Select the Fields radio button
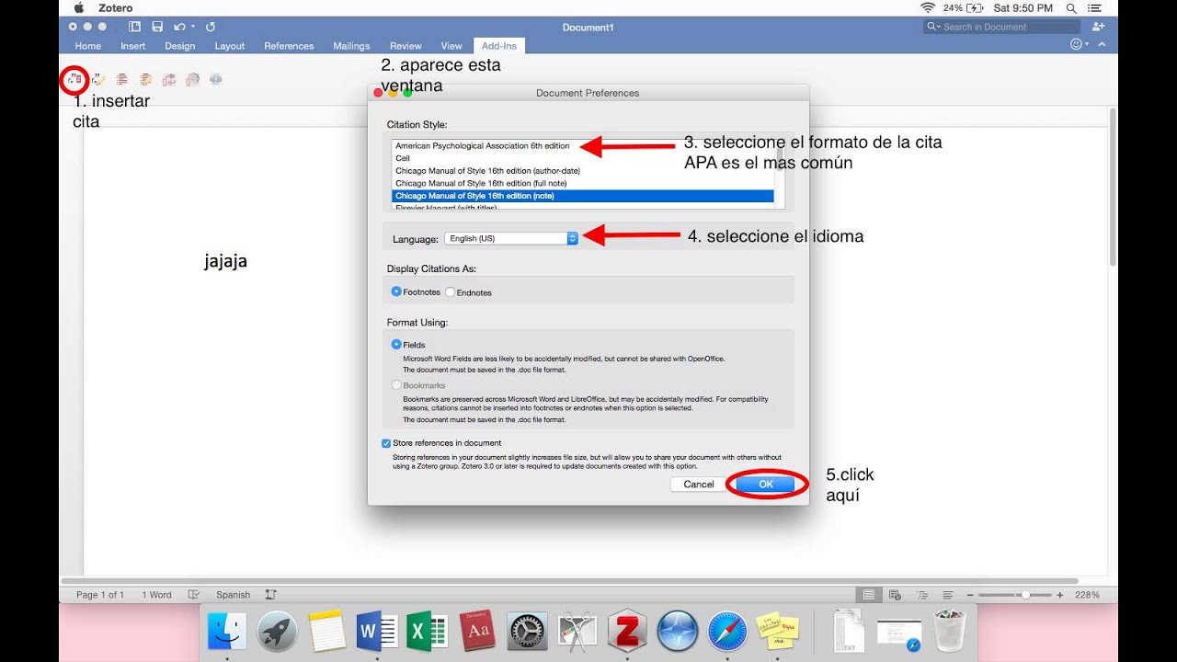The width and height of the screenshot is (1177, 662). (x=396, y=345)
